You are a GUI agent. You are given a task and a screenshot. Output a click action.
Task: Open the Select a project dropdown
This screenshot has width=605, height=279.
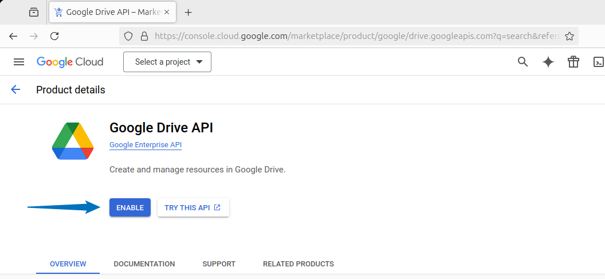tap(167, 62)
